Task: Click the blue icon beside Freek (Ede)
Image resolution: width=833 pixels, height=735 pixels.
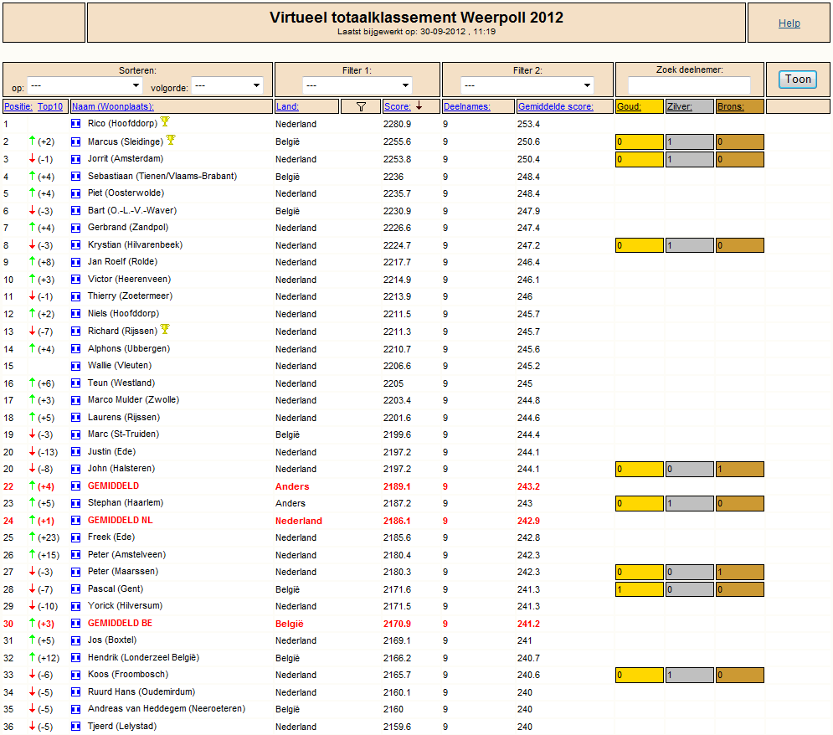Action: (x=76, y=537)
